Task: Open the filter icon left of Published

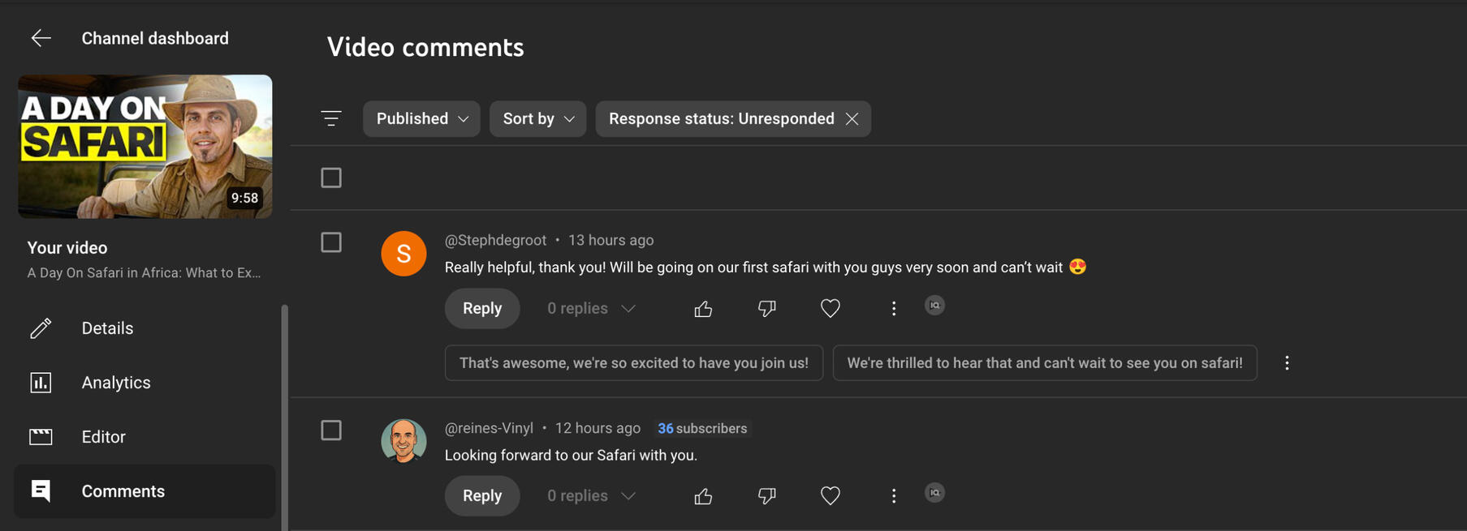Action: 331,118
